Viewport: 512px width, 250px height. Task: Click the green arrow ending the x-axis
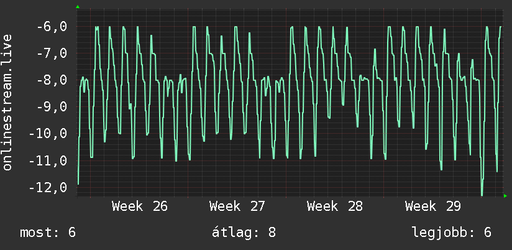[x=505, y=196]
